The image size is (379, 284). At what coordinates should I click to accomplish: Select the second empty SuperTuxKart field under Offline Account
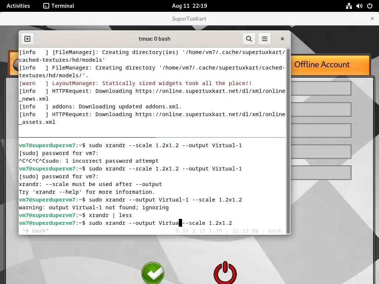pos(321,109)
